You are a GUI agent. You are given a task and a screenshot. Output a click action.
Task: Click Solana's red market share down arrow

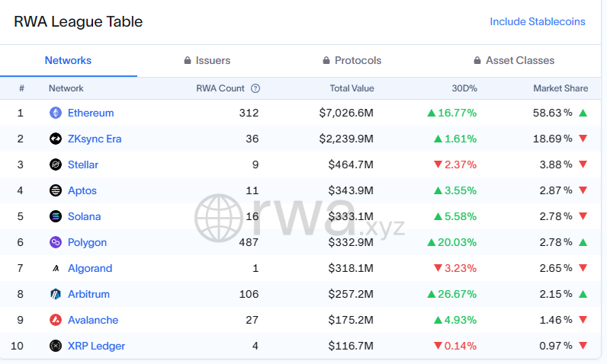tap(583, 216)
